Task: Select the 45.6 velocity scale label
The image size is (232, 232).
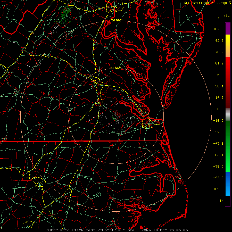Action: [219, 75]
